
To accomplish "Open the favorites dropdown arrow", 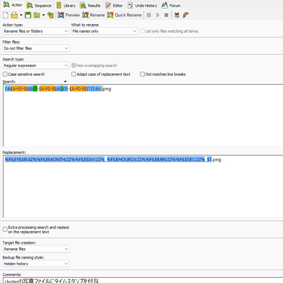I will click(x=43, y=15).
